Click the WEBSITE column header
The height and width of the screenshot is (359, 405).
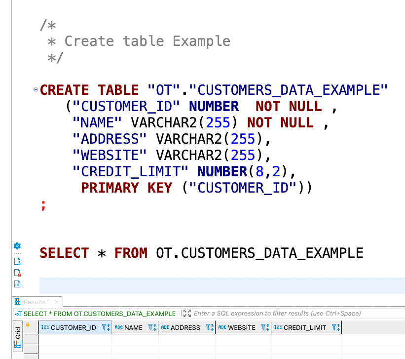click(242, 327)
